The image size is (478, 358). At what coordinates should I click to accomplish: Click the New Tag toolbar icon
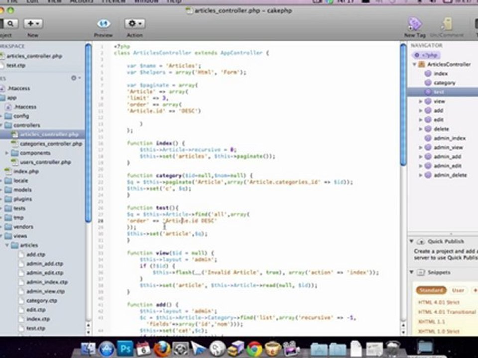415,24
